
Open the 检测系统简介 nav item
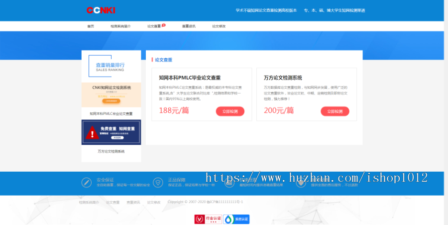click(120, 26)
